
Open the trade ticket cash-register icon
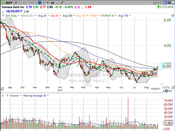coord(15,3)
